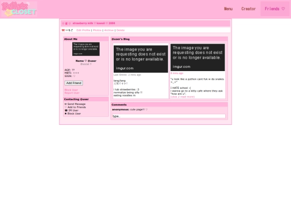Screen dimensions: 291x218
Task: Click the 'Comments' heading
Action: click(x=119, y=104)
